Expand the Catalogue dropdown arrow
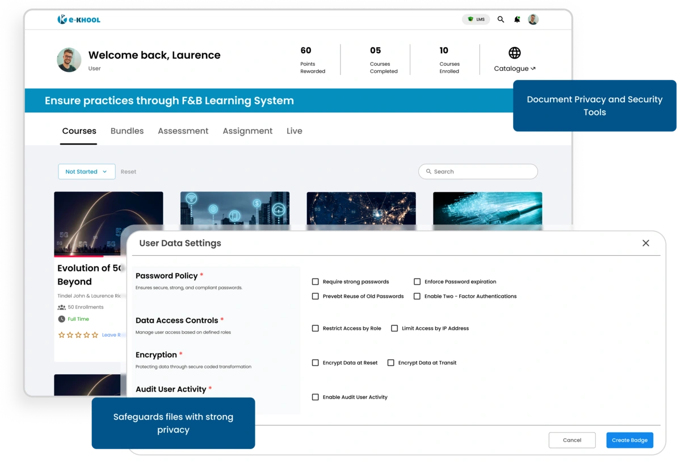The image size is (681, 470). pyautogui.click(x=532, y=69)
